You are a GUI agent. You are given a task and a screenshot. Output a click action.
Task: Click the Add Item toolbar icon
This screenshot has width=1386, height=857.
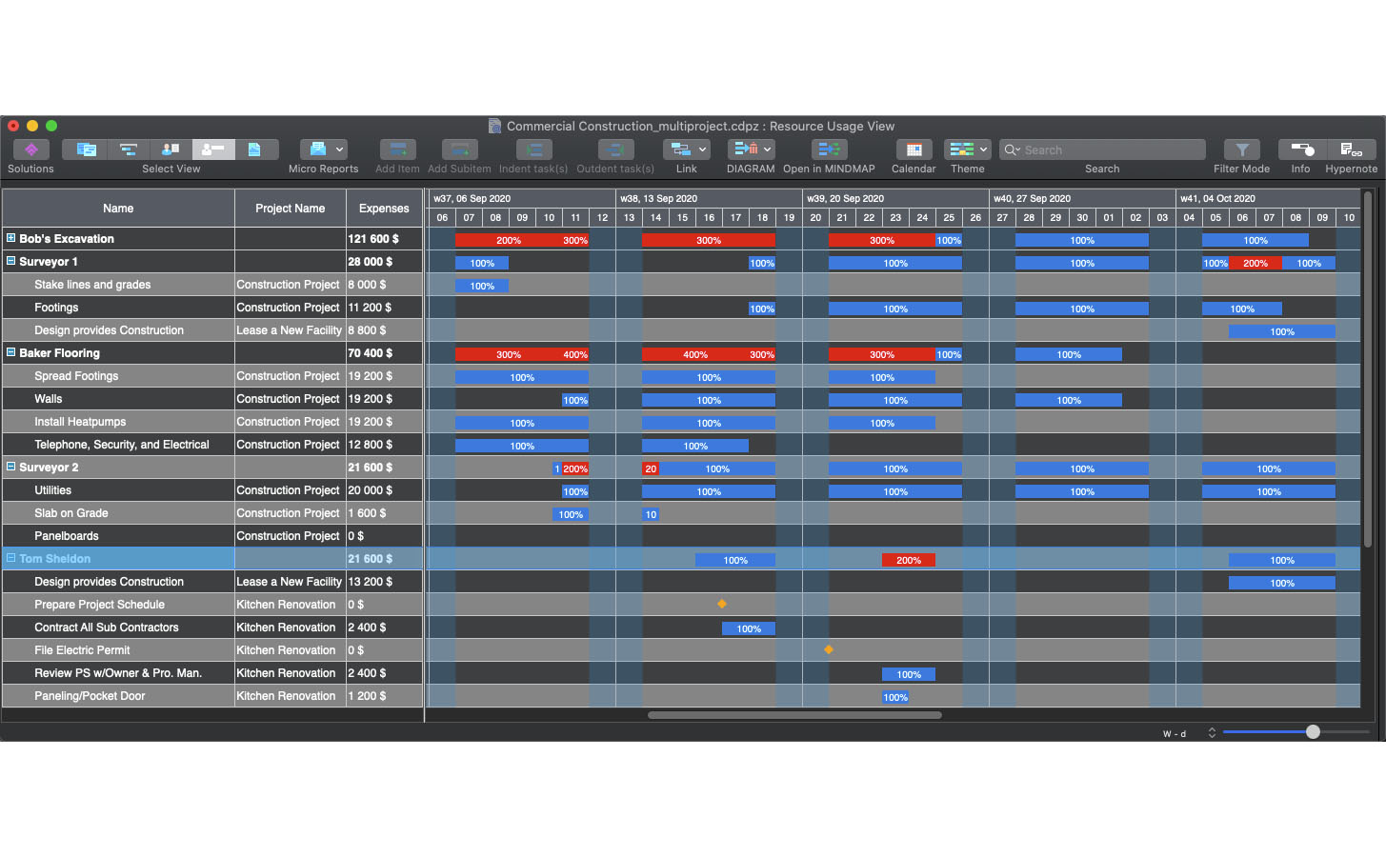(397, 149)
